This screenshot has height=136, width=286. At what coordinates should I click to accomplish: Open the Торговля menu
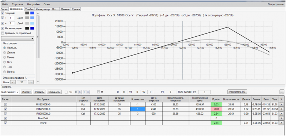17,4
